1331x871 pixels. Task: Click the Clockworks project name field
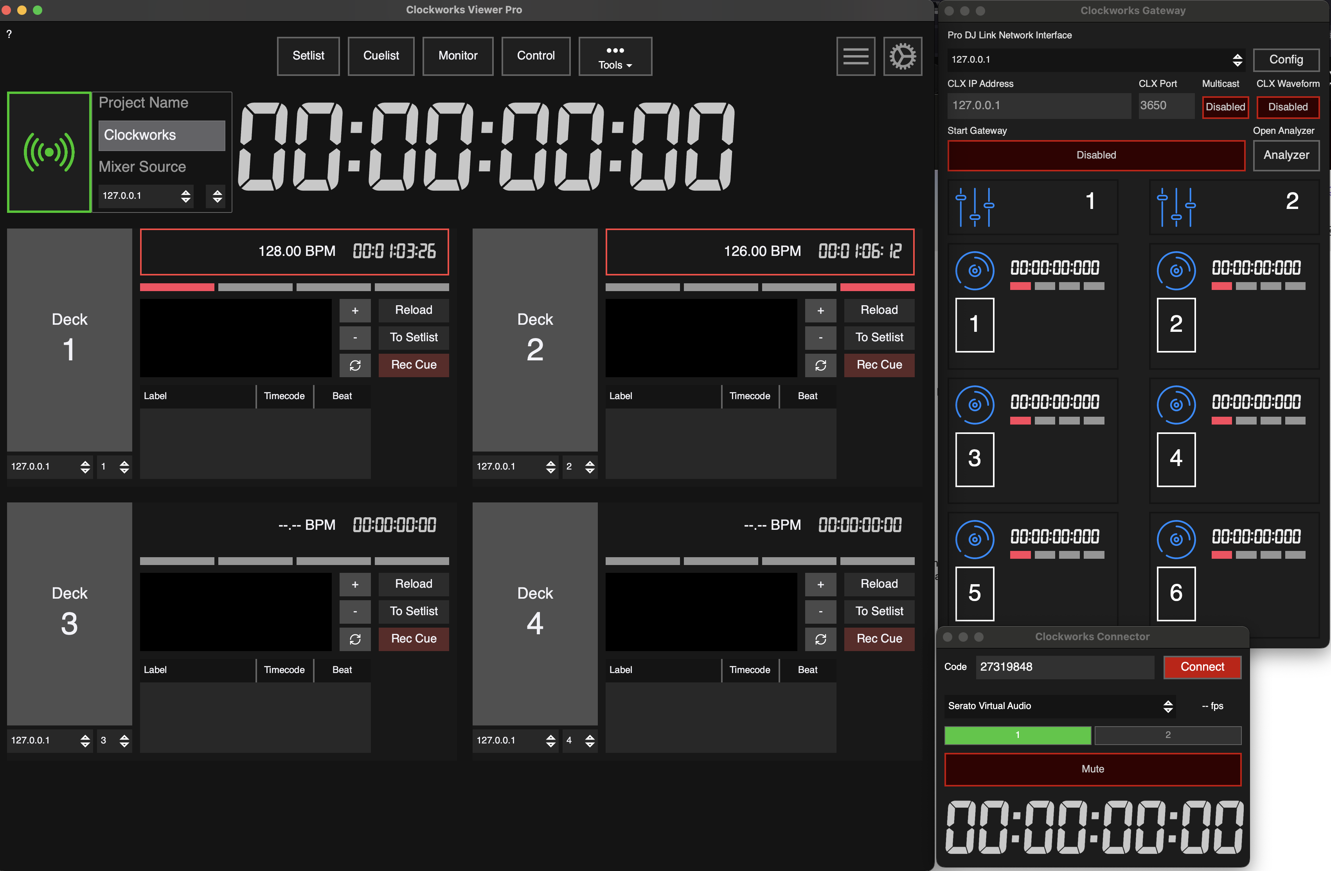pos(162,135)
